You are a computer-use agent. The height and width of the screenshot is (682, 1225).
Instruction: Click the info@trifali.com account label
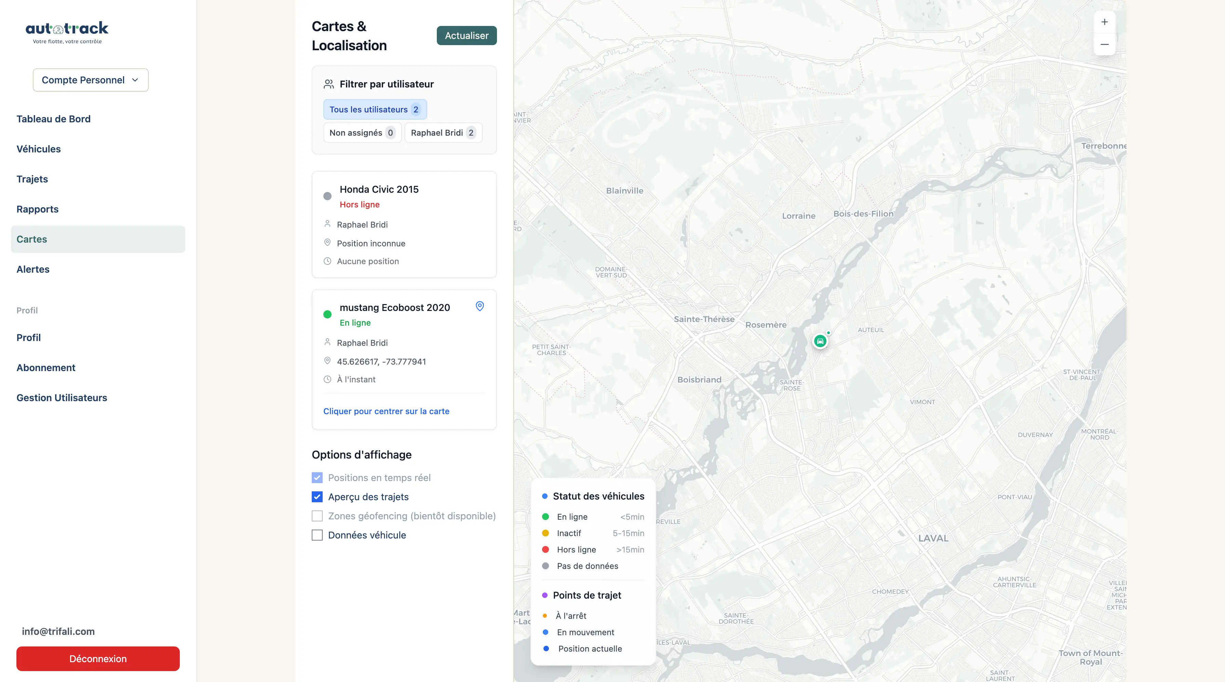58,632
